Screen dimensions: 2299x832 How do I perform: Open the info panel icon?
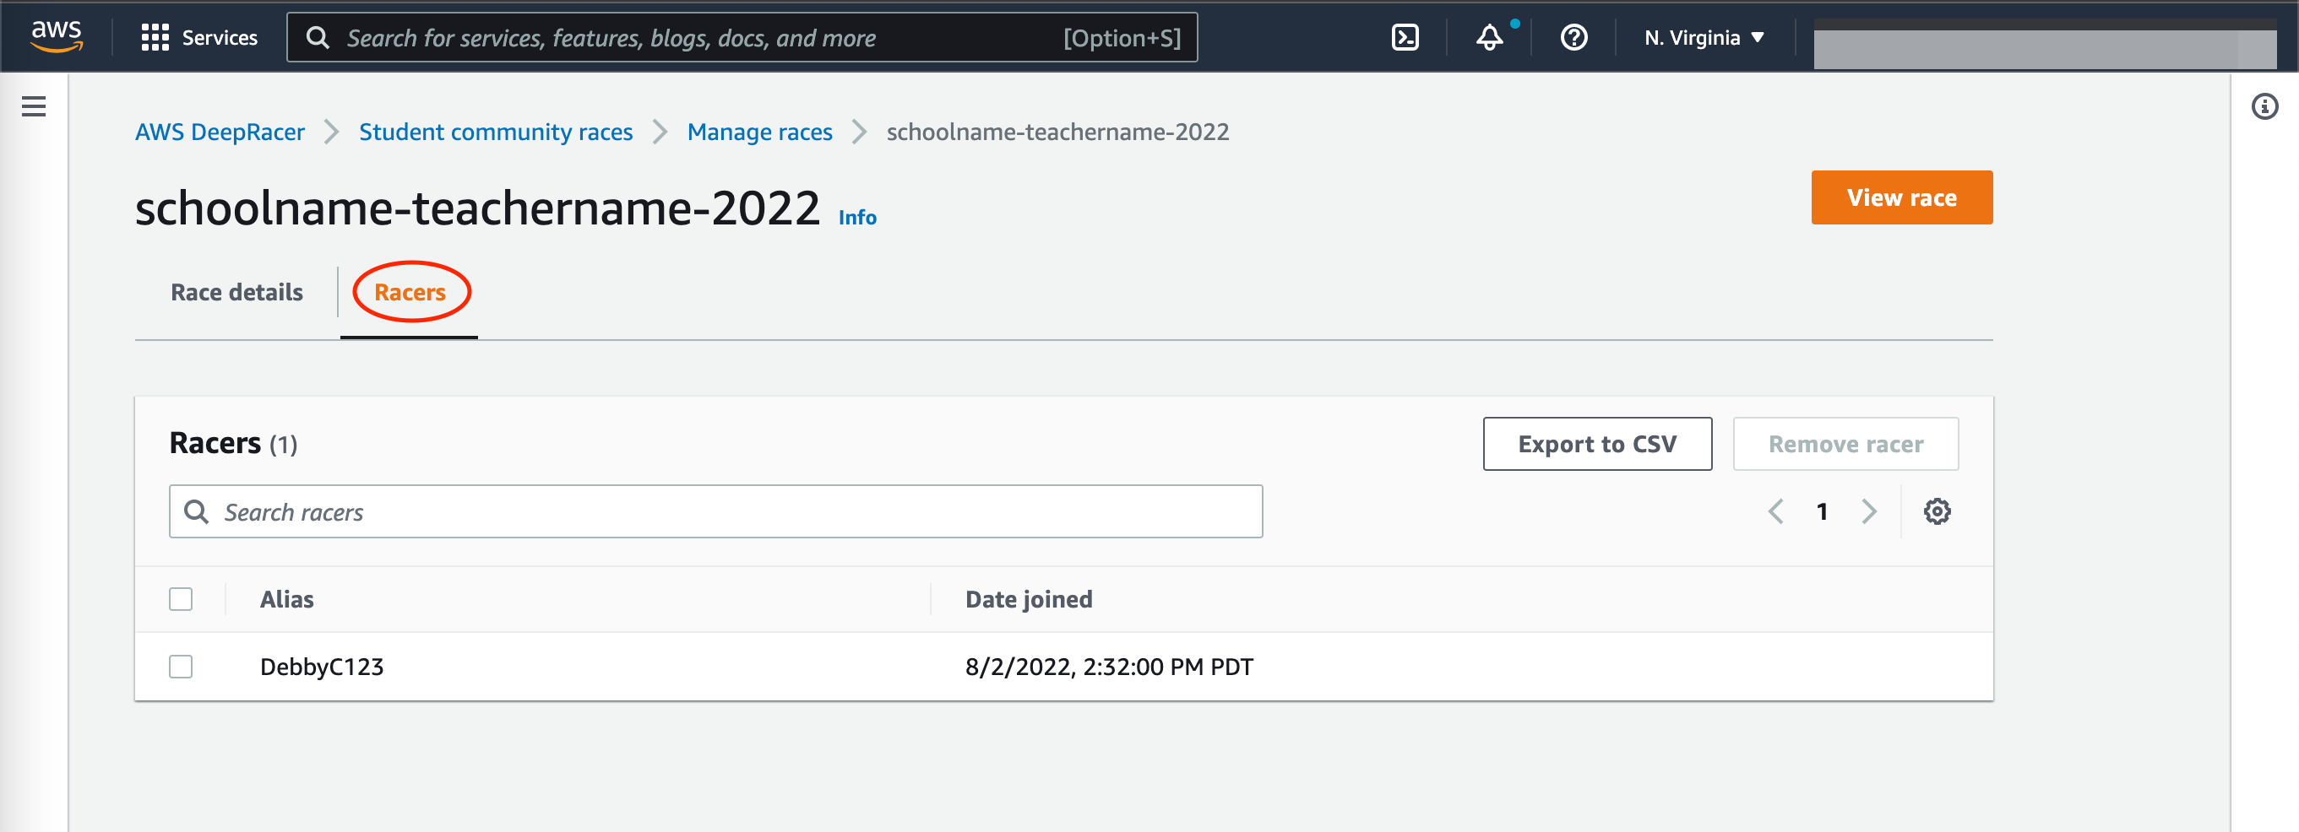2264,107
